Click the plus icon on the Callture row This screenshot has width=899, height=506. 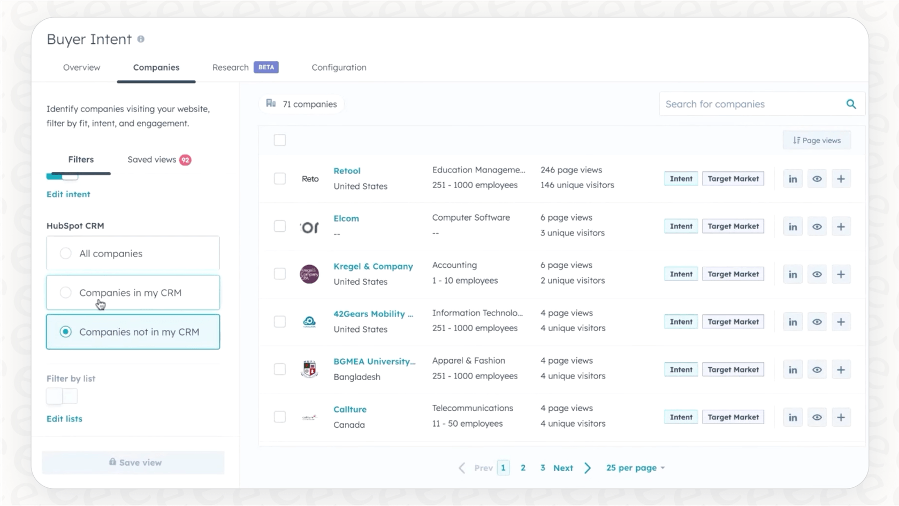coord(841,417)
